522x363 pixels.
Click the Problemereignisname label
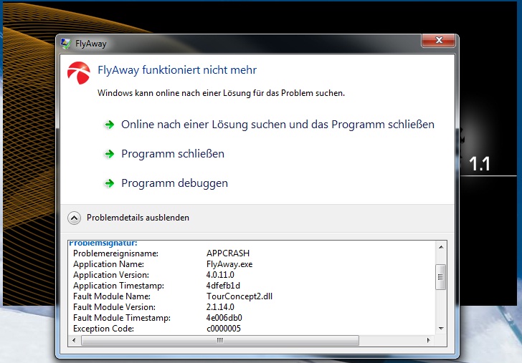tap(116, 253)
